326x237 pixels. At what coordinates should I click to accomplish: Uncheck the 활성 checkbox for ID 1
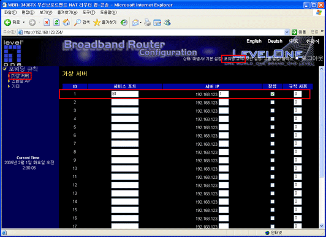click(272, 94)
